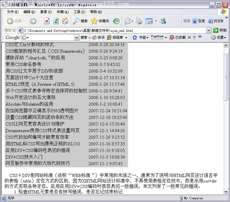Viewport: 230px width, 202px height.
Task: Click the page icon in the address bar
Action: (x=21, y=30)
